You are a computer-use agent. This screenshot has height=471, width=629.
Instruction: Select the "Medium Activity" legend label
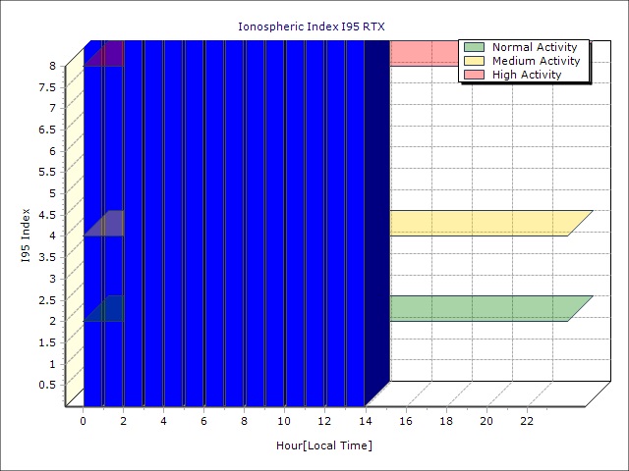point(536,61)
